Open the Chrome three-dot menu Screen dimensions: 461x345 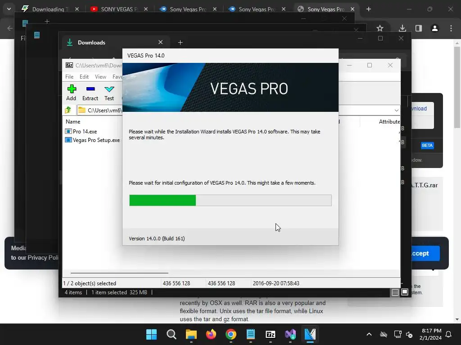tap(451, 28)
